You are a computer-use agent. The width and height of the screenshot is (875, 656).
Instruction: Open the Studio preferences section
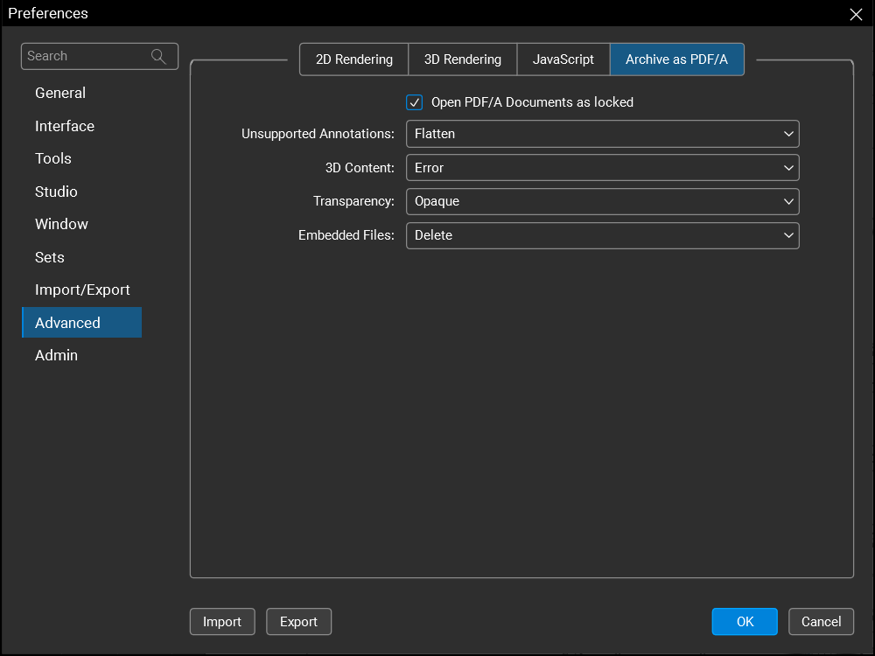coord(56,192)
